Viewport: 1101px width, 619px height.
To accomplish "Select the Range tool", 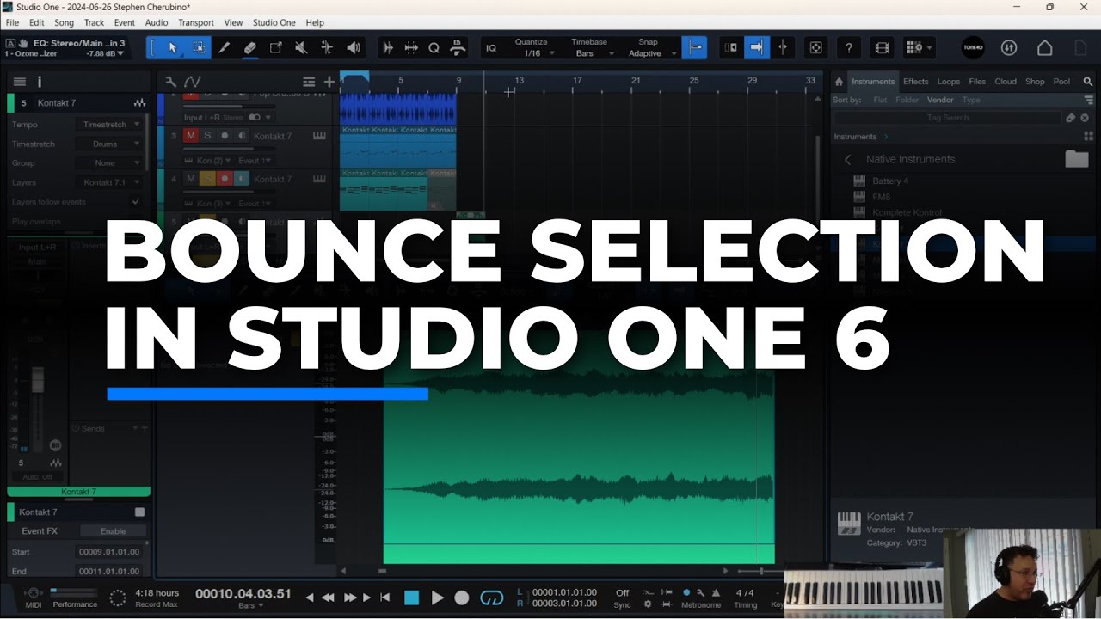I will coord(198,47).
